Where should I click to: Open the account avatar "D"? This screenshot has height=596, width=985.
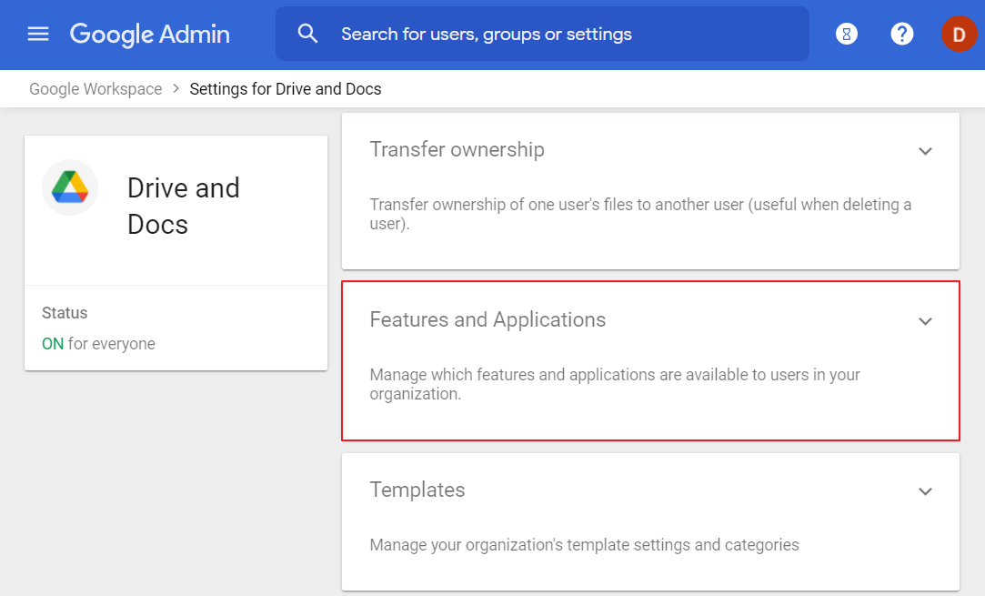point(959,35)
